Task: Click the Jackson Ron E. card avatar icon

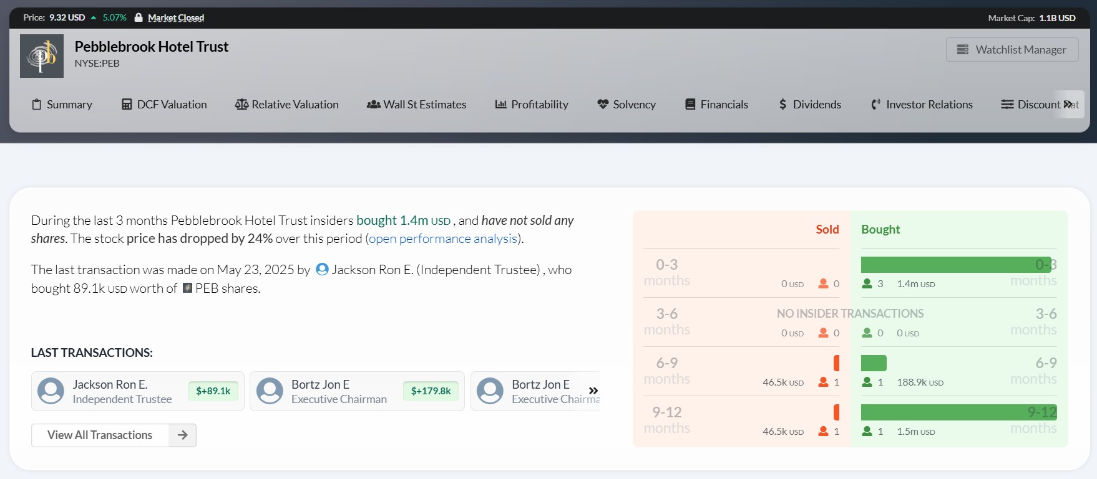Action: [x=51, y=391]
